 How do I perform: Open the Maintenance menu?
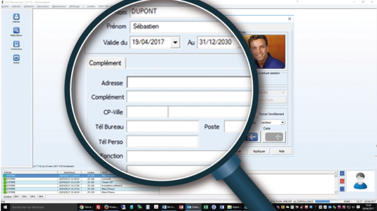pos(59,6)
